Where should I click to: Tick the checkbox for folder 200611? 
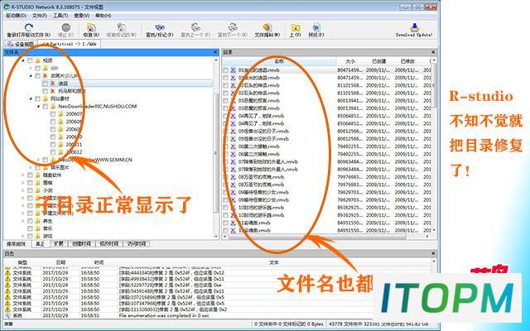(x=53, y=145)
